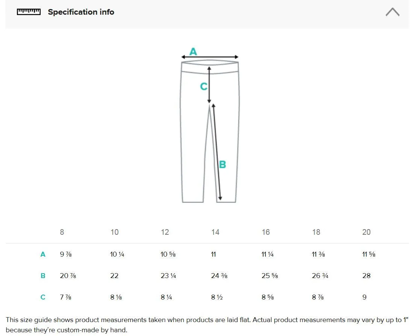This screenshot has height=336, width=415.
Task: Select size 14 column header
Action: (215, 232)
